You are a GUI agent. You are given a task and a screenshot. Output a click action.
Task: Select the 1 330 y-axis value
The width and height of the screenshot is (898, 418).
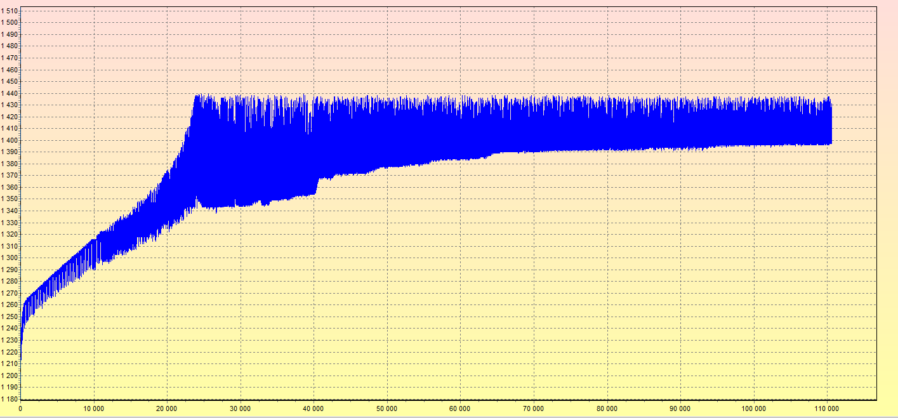tap(10, 223)
